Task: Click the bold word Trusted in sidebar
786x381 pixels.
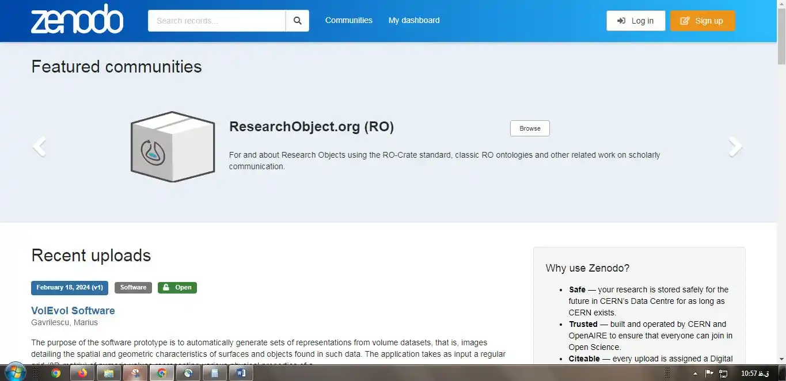Action: point(583,324)
